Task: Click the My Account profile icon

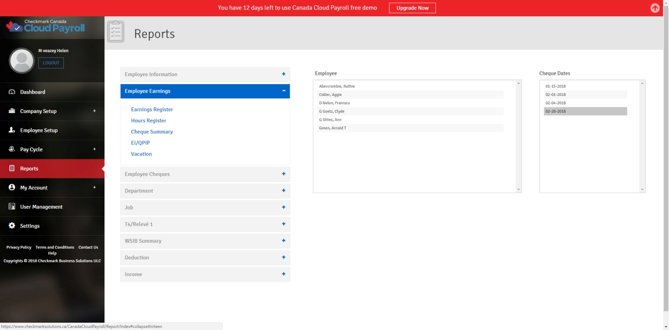Action: point(12,188)
